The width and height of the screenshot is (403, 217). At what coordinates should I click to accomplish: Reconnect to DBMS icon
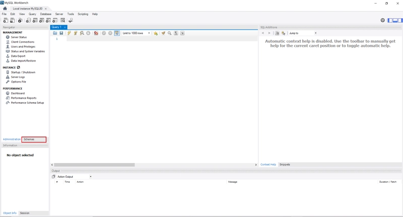[71, 20]
